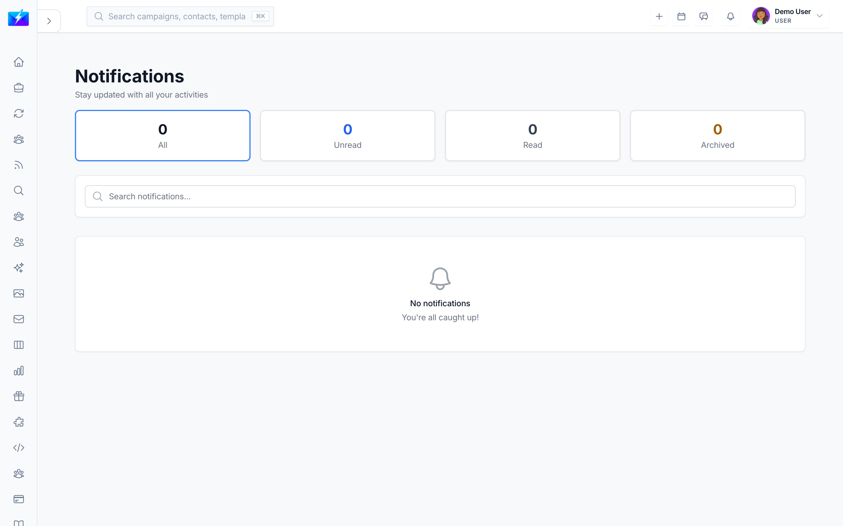
Task: Open the calendar icon in header
Action: 681,16
